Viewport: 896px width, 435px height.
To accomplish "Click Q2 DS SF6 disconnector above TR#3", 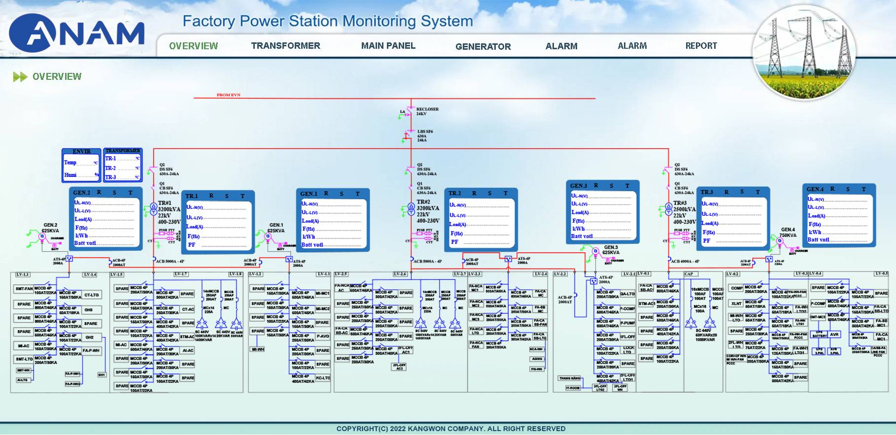I will click(x=668, y=170).
